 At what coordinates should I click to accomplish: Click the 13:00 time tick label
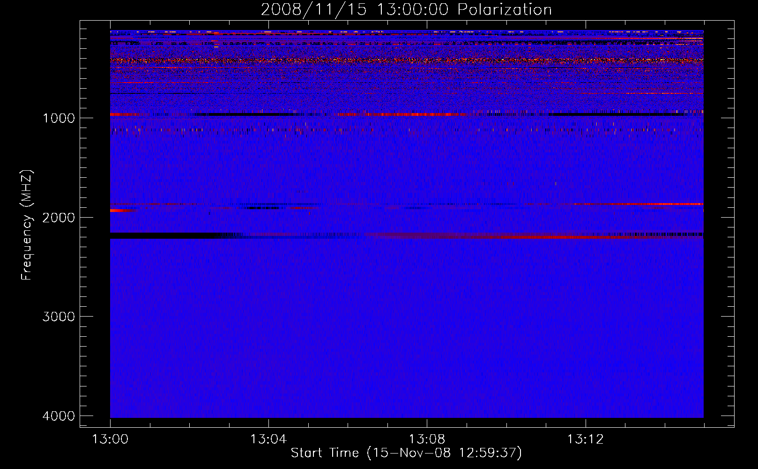(110, 439)
